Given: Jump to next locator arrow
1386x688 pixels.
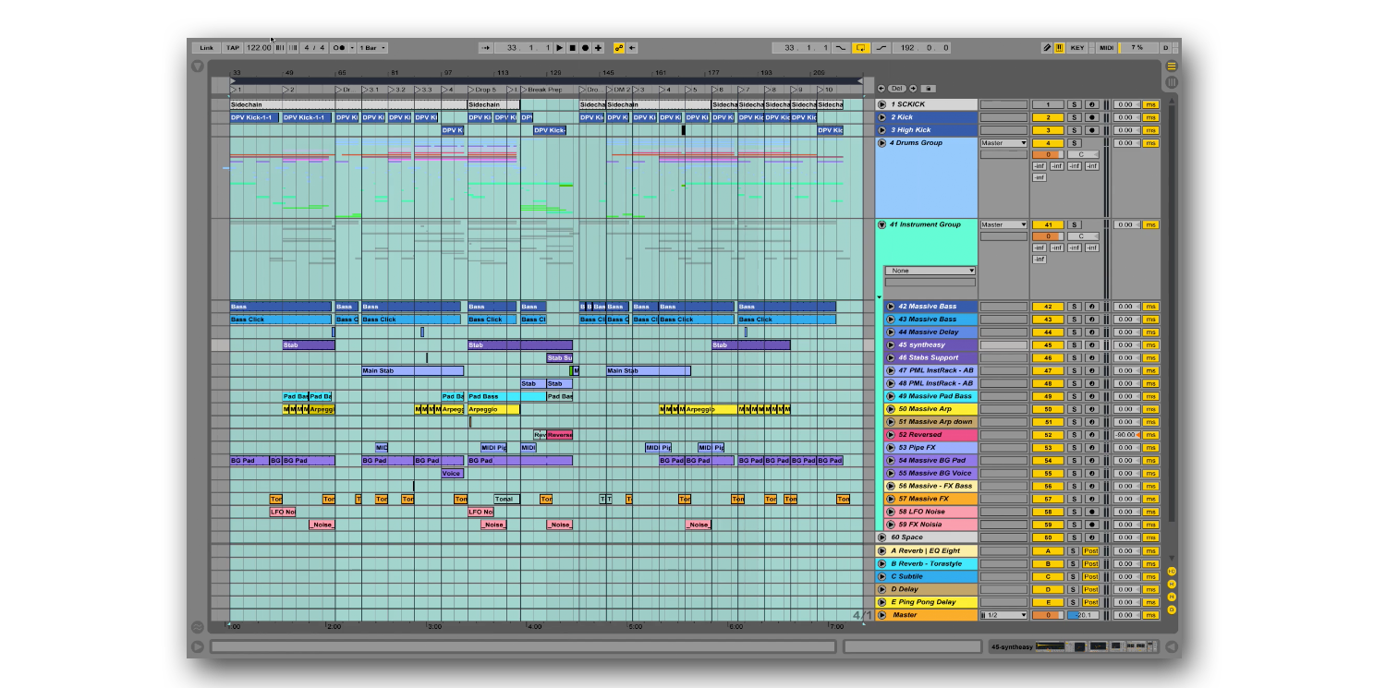Looking at the screenshot, I should (x=913, y=89).
